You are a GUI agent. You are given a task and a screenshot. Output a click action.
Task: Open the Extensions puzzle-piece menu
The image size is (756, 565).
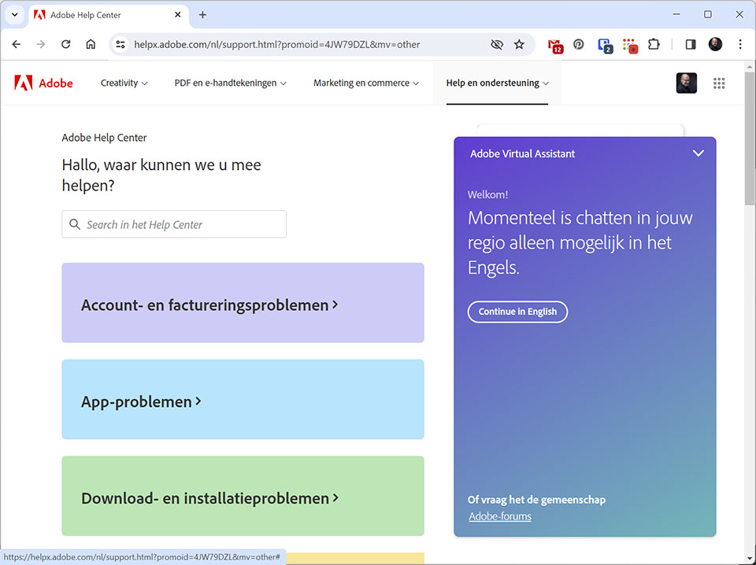point(654,44)
